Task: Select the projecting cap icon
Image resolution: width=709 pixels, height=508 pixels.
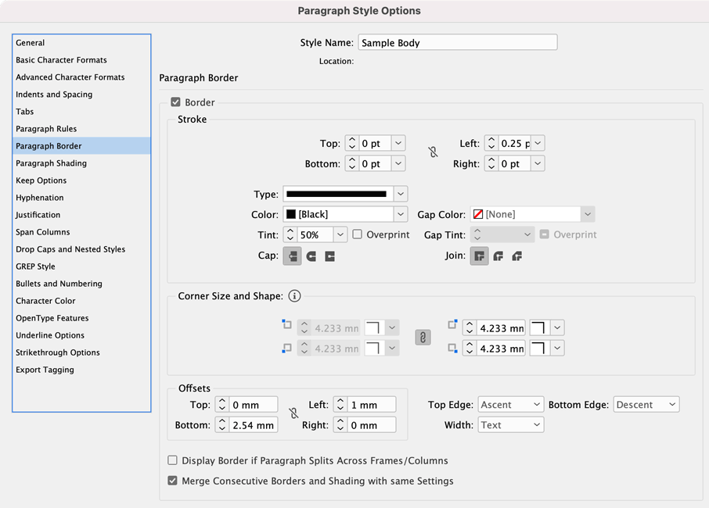Action: [x=330, y=256]
